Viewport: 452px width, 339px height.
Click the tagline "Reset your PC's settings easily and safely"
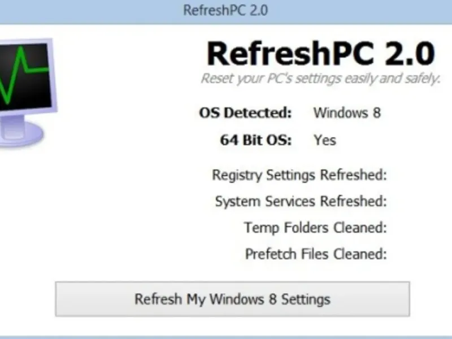point(320,79)
